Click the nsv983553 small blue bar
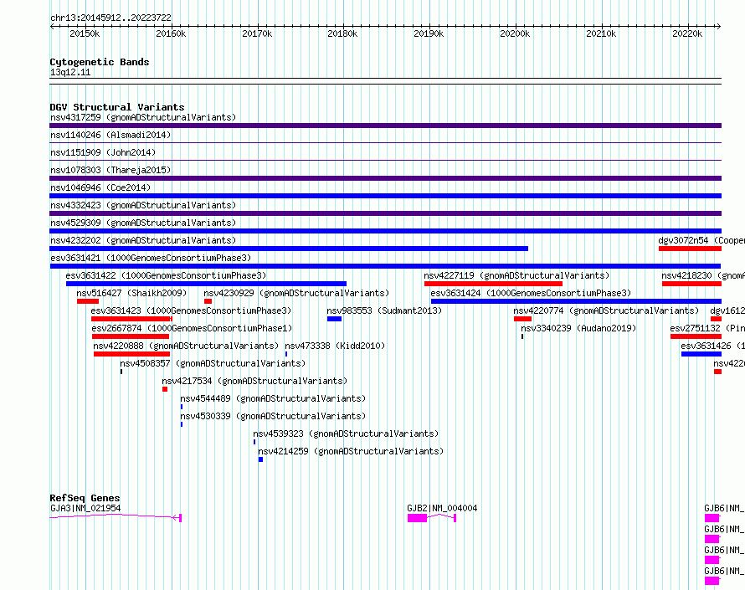This screenshot has height=590, width=745. click(x=335, y=319)
